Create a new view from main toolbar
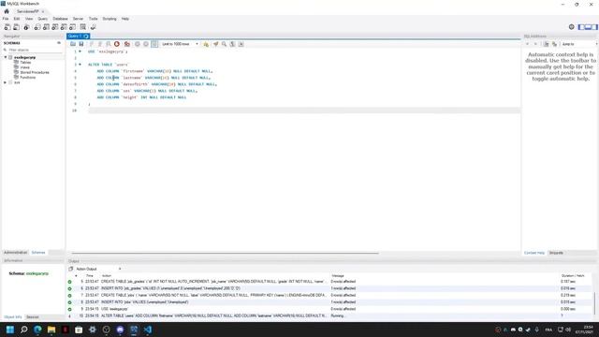 [54, 27]
